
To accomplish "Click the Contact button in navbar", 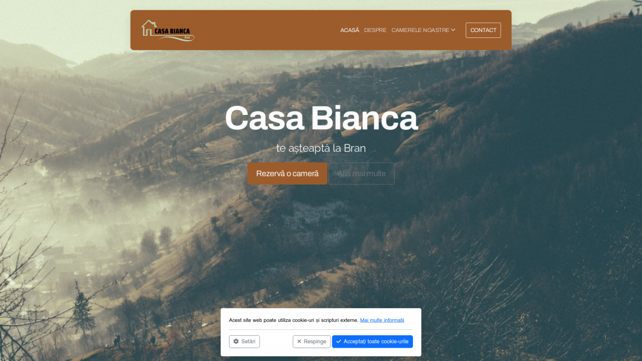I will pos(483,30).
